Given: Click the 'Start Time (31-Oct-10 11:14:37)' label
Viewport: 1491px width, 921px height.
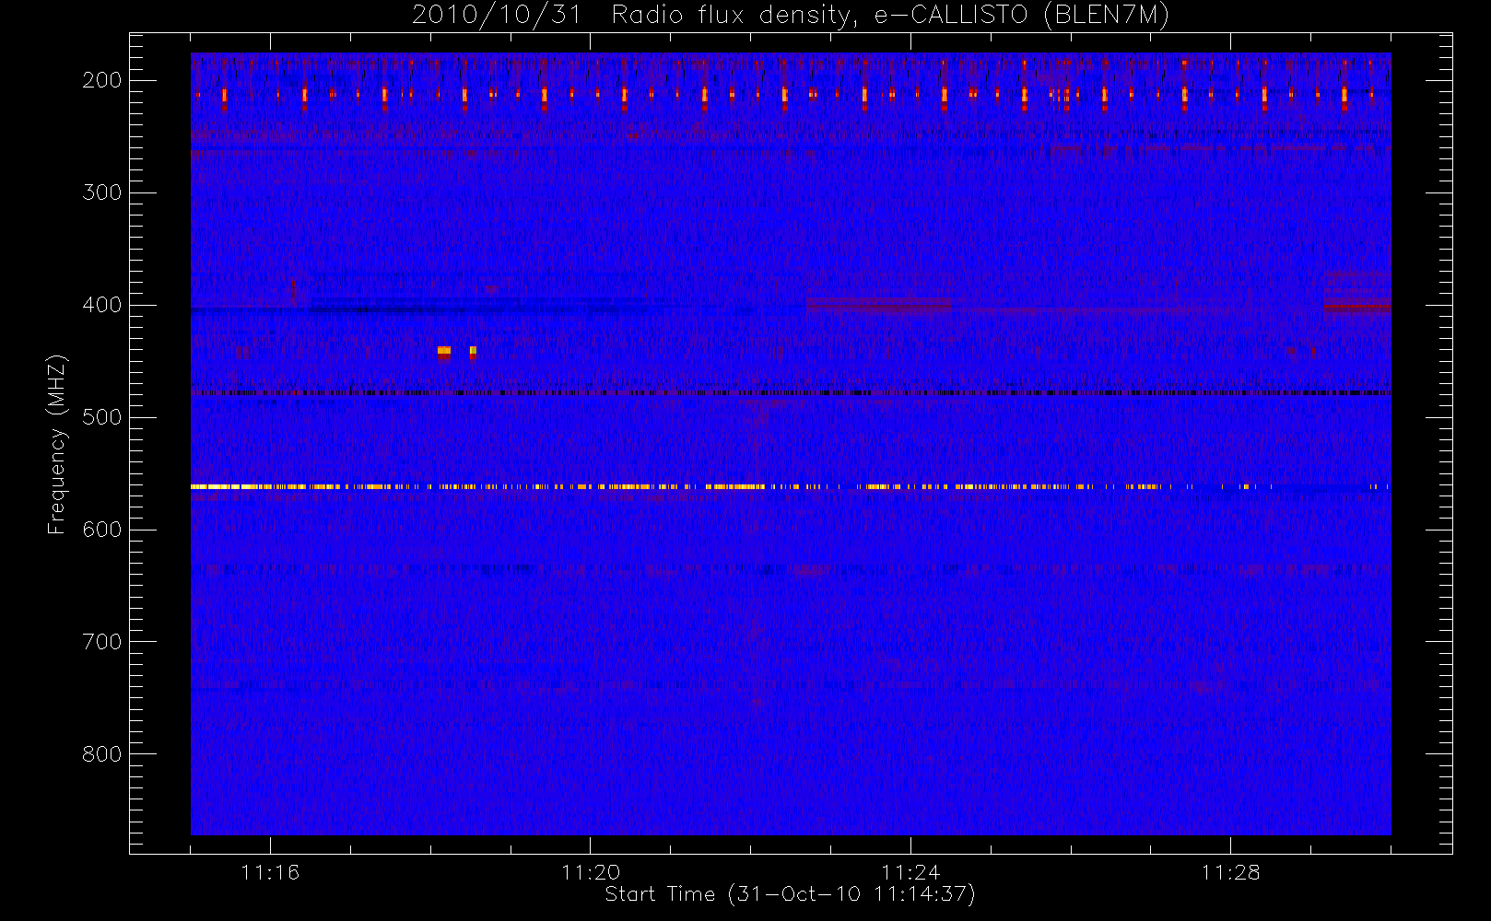Looking at the screenshot, I should pyautogui.click(x=790, y=894).
